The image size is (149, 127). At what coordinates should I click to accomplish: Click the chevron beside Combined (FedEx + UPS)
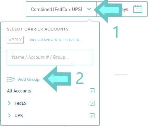pyautogui.click(x=89, y=9)
